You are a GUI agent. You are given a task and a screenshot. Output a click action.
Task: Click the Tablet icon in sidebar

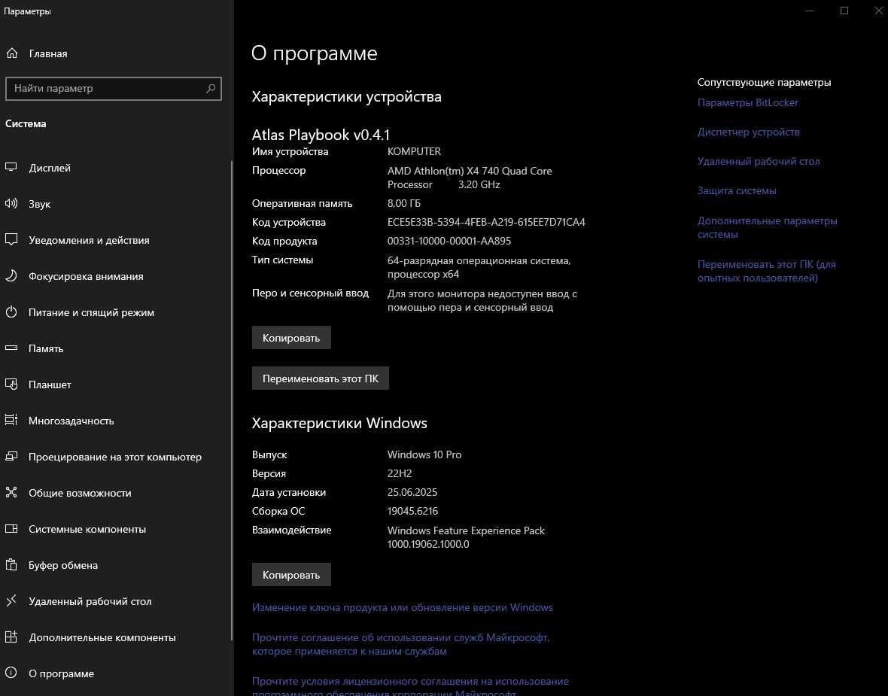[x=11, y=384]
